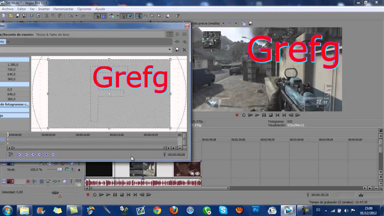Click zoom out minus on dialog timeline
This screenshot has width=384, height=216.
click(180, 148)
